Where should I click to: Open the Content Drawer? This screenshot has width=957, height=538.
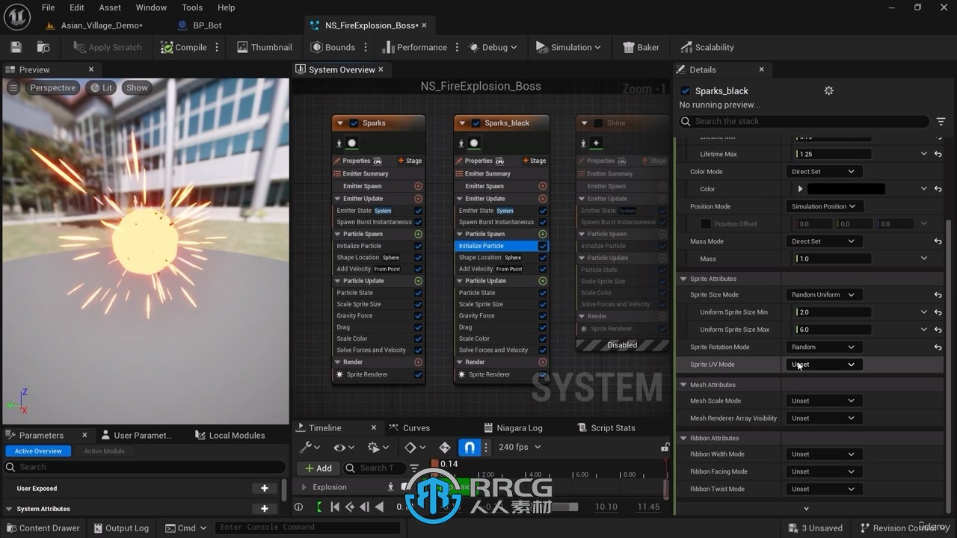[x=43, y=528]
